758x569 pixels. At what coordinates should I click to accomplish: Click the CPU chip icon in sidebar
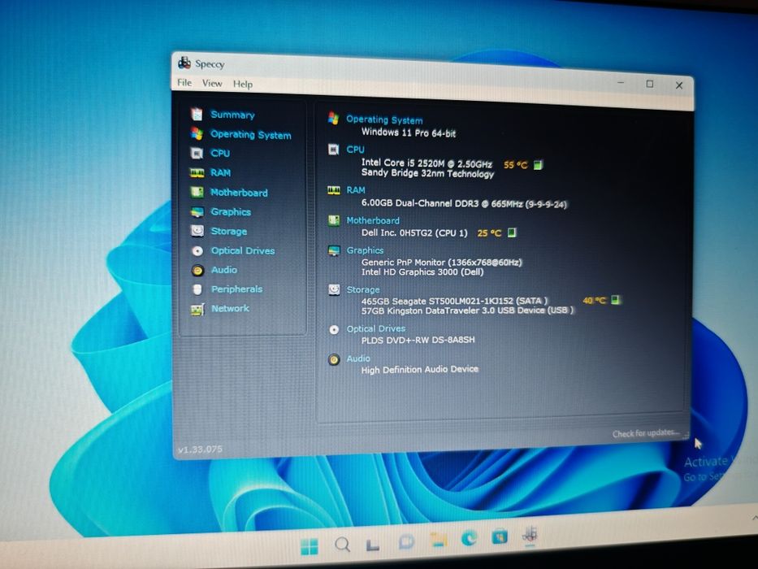pyautogui.click(x=197, y=154)
